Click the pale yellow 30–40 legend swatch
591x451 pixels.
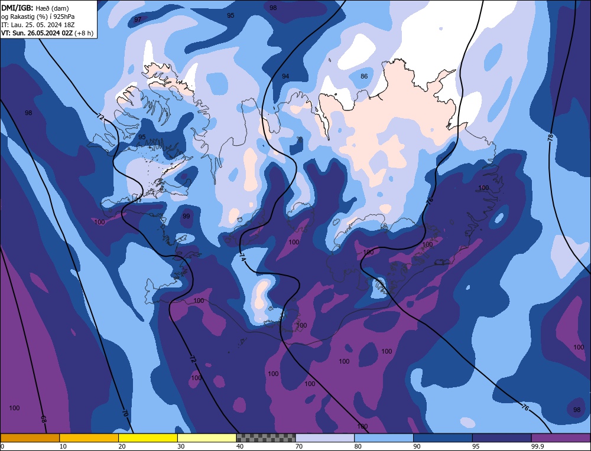(207, 437)
